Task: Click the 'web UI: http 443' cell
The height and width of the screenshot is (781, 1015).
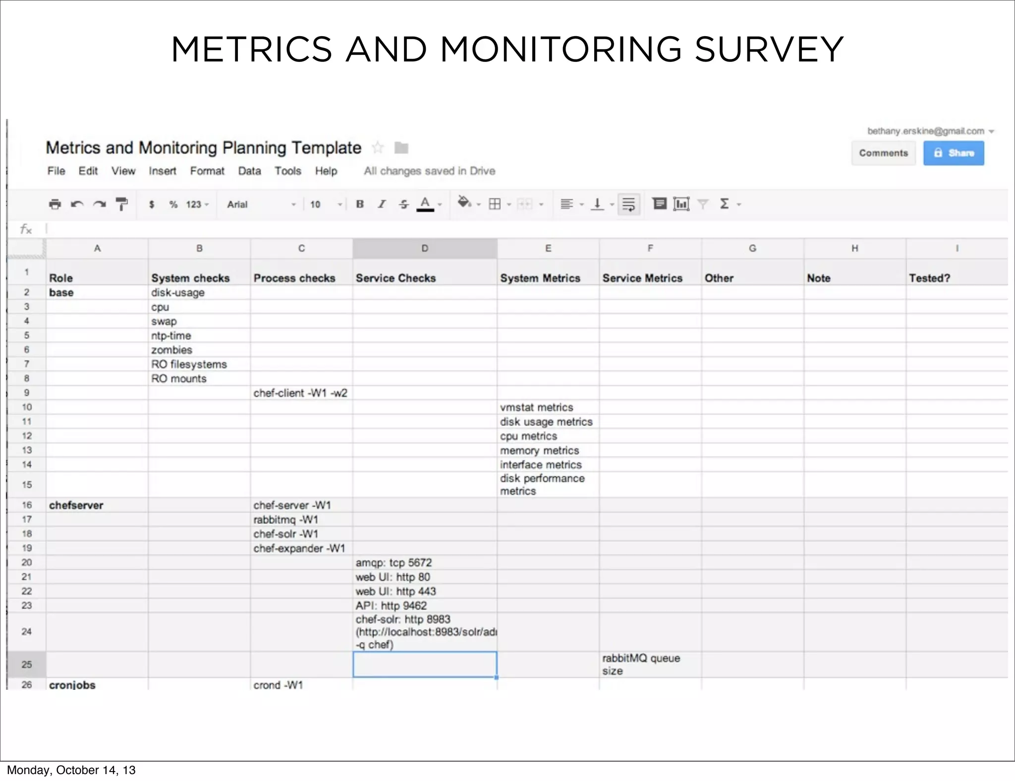Action: point(425,592)
